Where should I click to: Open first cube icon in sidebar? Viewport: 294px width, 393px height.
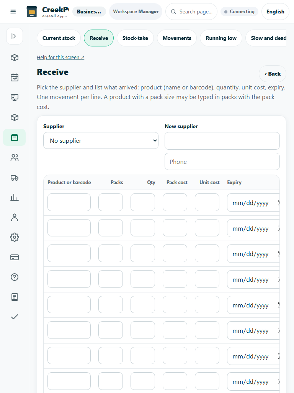click(15, 58)
